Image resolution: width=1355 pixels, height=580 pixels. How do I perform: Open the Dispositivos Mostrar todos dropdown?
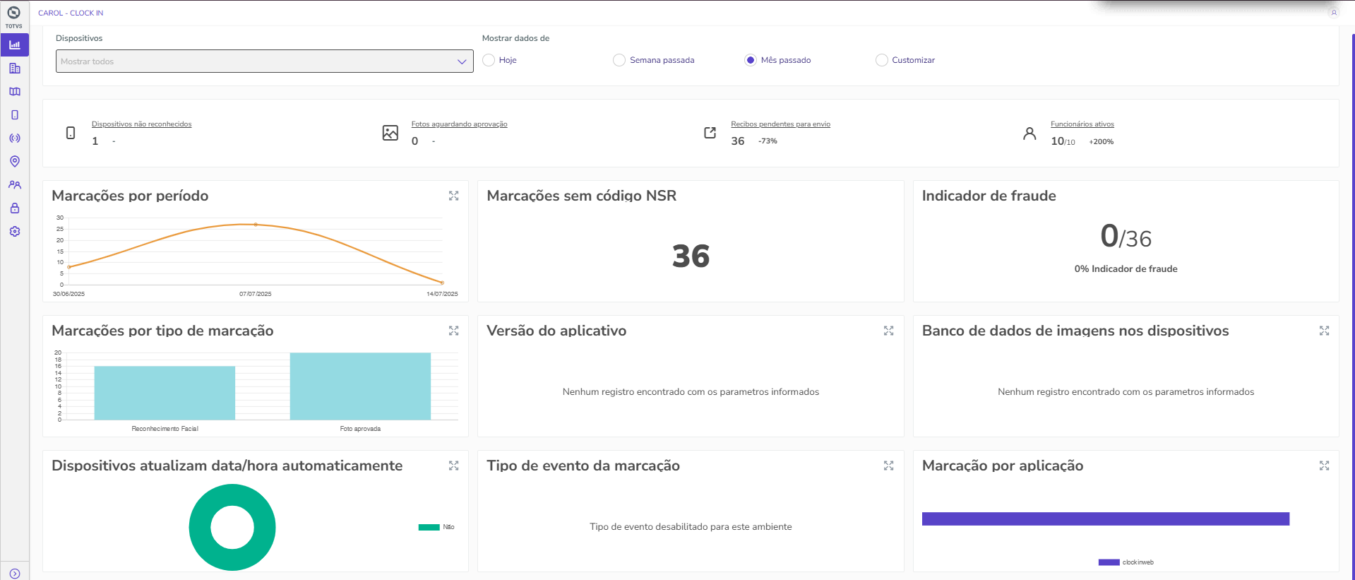coord(265,61)
